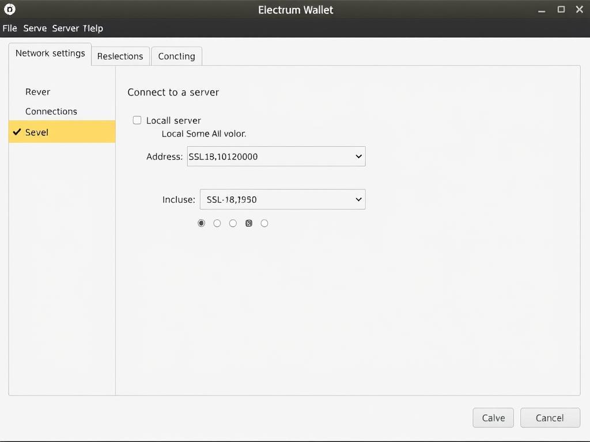Click the checkmark icon beside Sevel

(x=17, y=132)
